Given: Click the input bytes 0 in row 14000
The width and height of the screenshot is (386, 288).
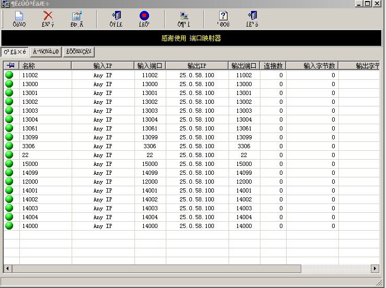Looking at the screenshot, I should click(333, 226).
